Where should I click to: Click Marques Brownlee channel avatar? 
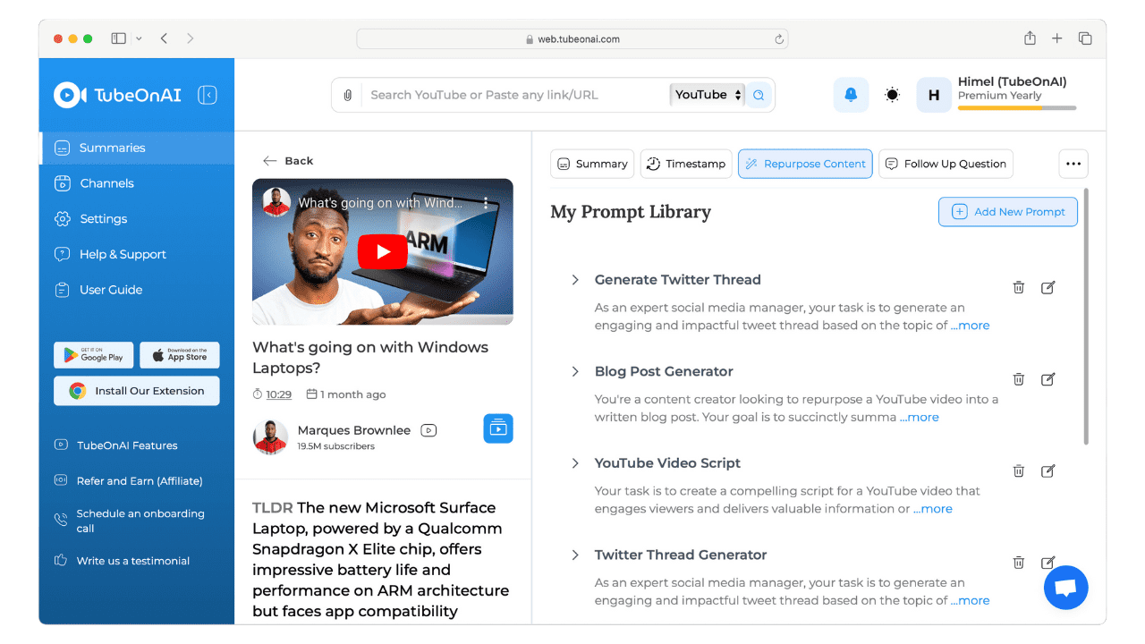[x=270, y=437]
